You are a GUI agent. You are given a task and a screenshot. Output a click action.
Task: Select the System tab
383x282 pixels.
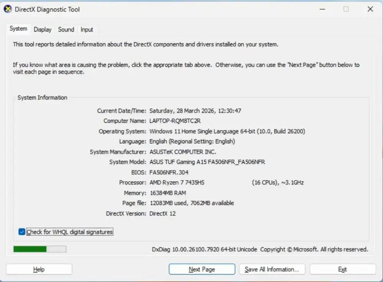click(18, 29)
